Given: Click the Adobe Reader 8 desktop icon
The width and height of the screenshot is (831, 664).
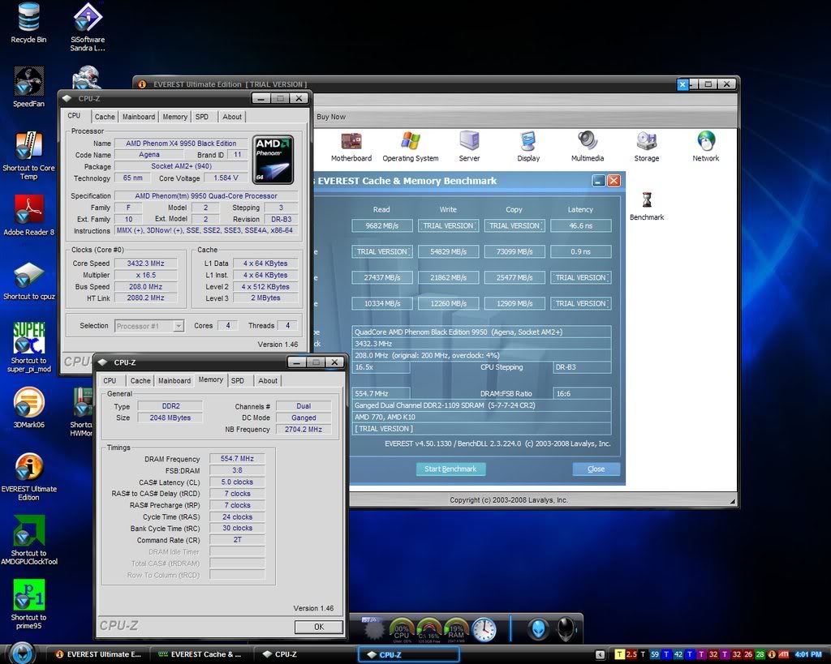Looking at the screenshot, I should coord(28,215).
